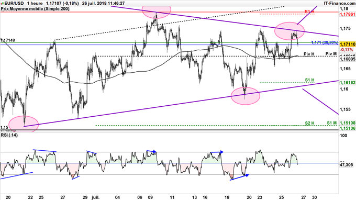Click the 1,155 price axis label
356x200 pixels.
tap(346, 109)
